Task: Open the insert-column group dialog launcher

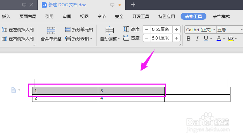Action: [x=35, y=45]
